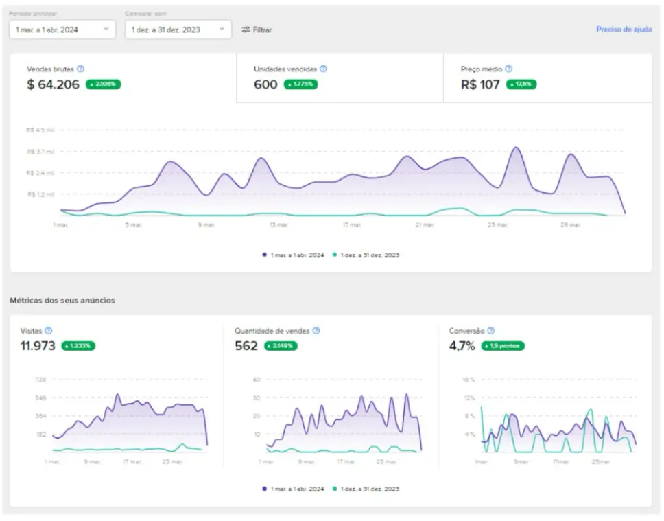Expand chevron of 1 dez. a 31 dez. 2023 selector
The height and width of the screenshot is (521, 664).
click(x=221, y=30)
